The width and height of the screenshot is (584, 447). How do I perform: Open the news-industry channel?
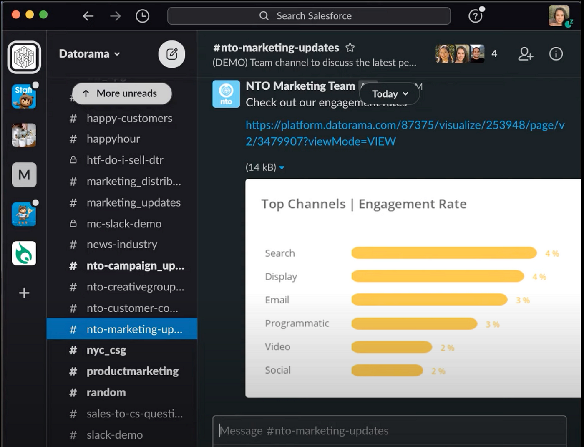[122, 245]
